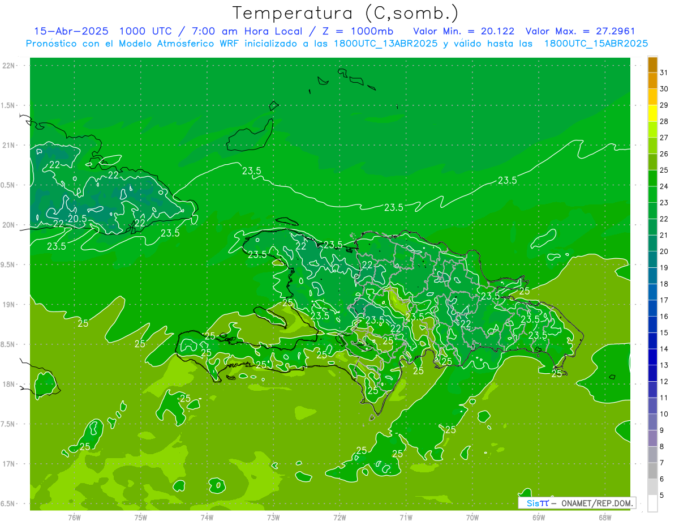Click the '71W' longitude axis label
This screenshot has width=679, height=525.
406,517
